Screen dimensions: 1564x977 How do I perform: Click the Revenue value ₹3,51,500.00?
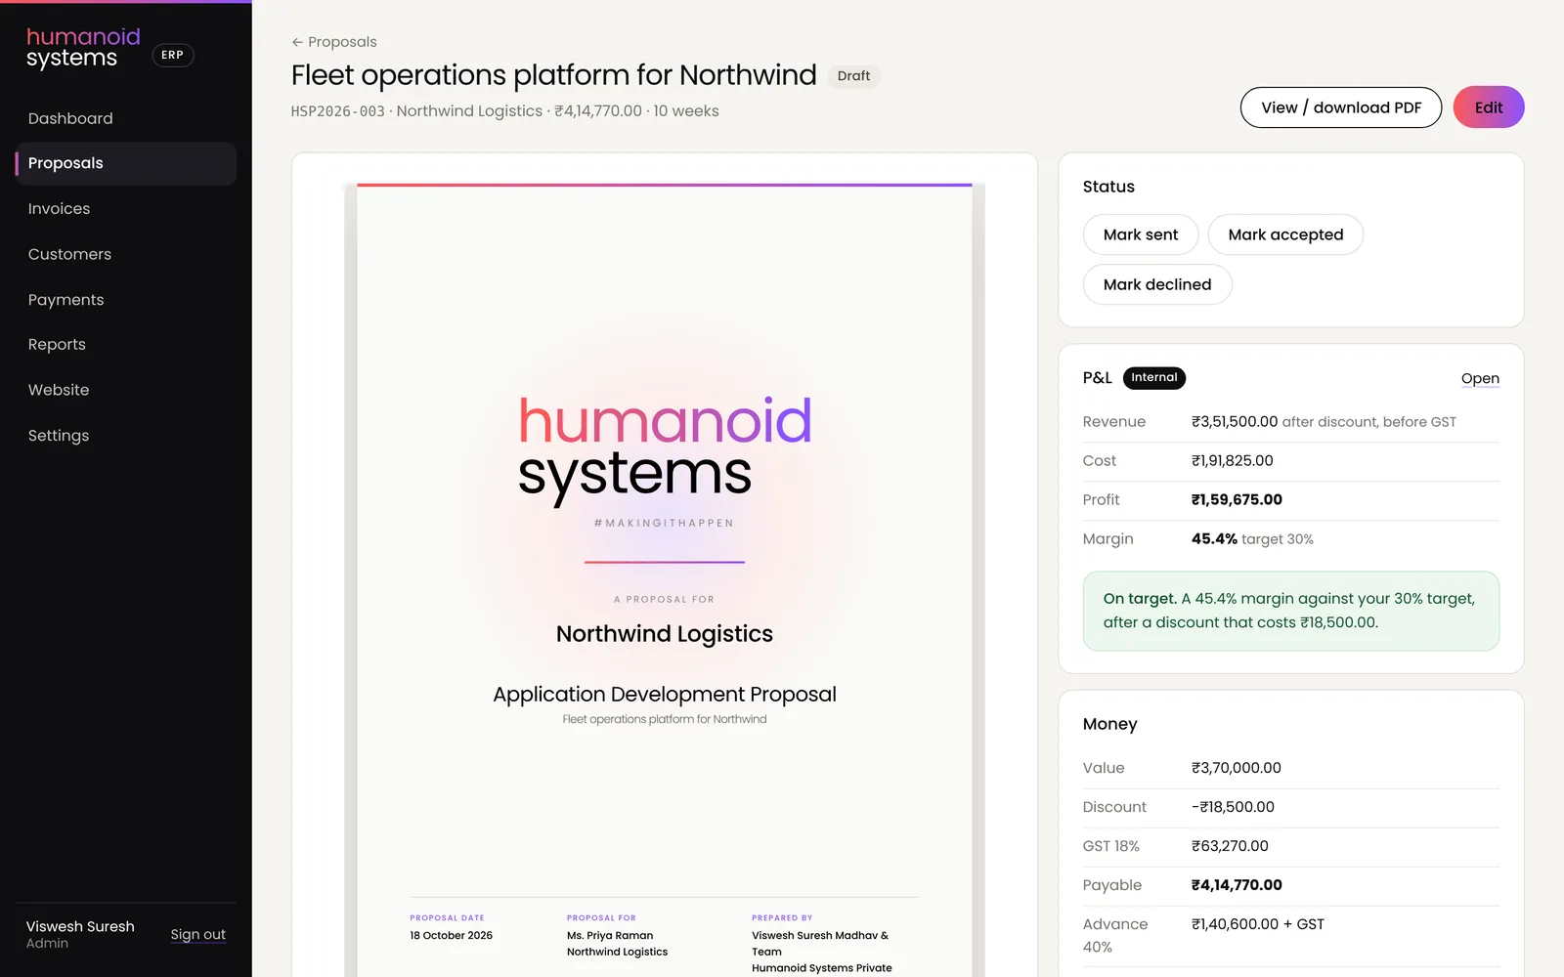tap(1235, 422)
